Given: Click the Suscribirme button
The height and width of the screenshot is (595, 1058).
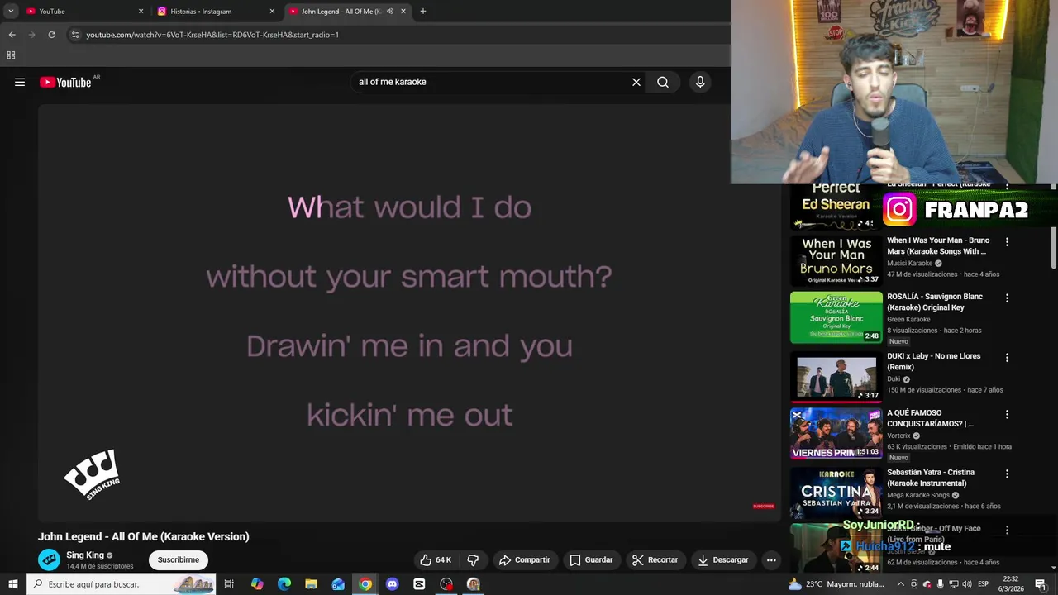Looking at the screenshot, I should click(x=179, y=559).
